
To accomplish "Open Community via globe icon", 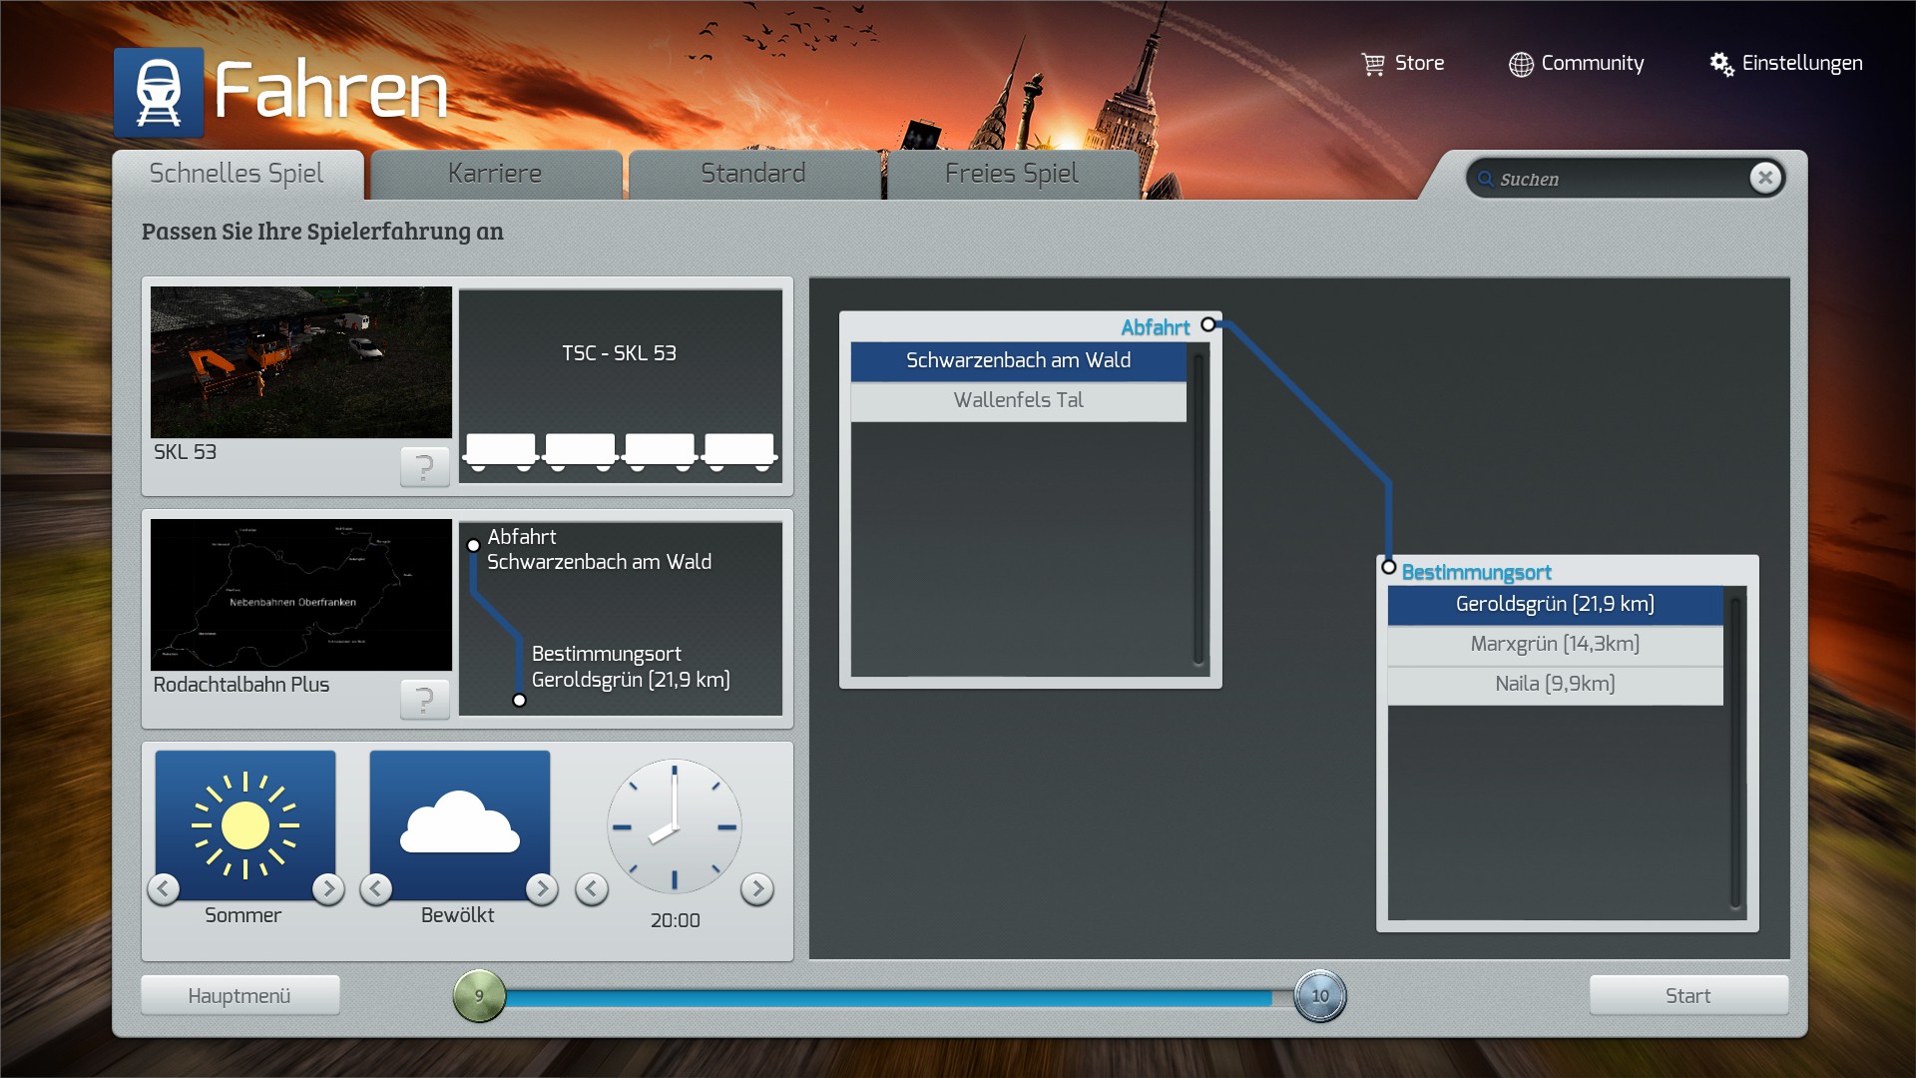I will [x=1520, y=65].
